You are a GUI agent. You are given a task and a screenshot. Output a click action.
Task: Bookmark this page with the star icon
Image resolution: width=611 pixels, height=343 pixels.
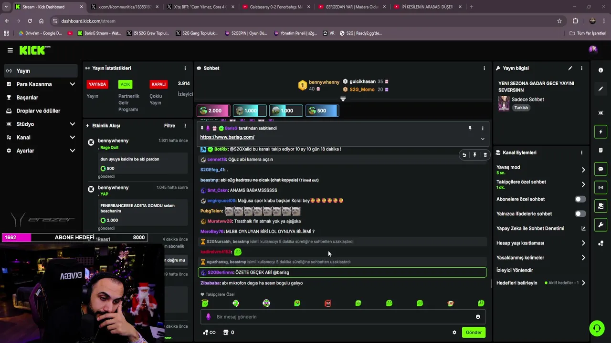pos(559,21)
